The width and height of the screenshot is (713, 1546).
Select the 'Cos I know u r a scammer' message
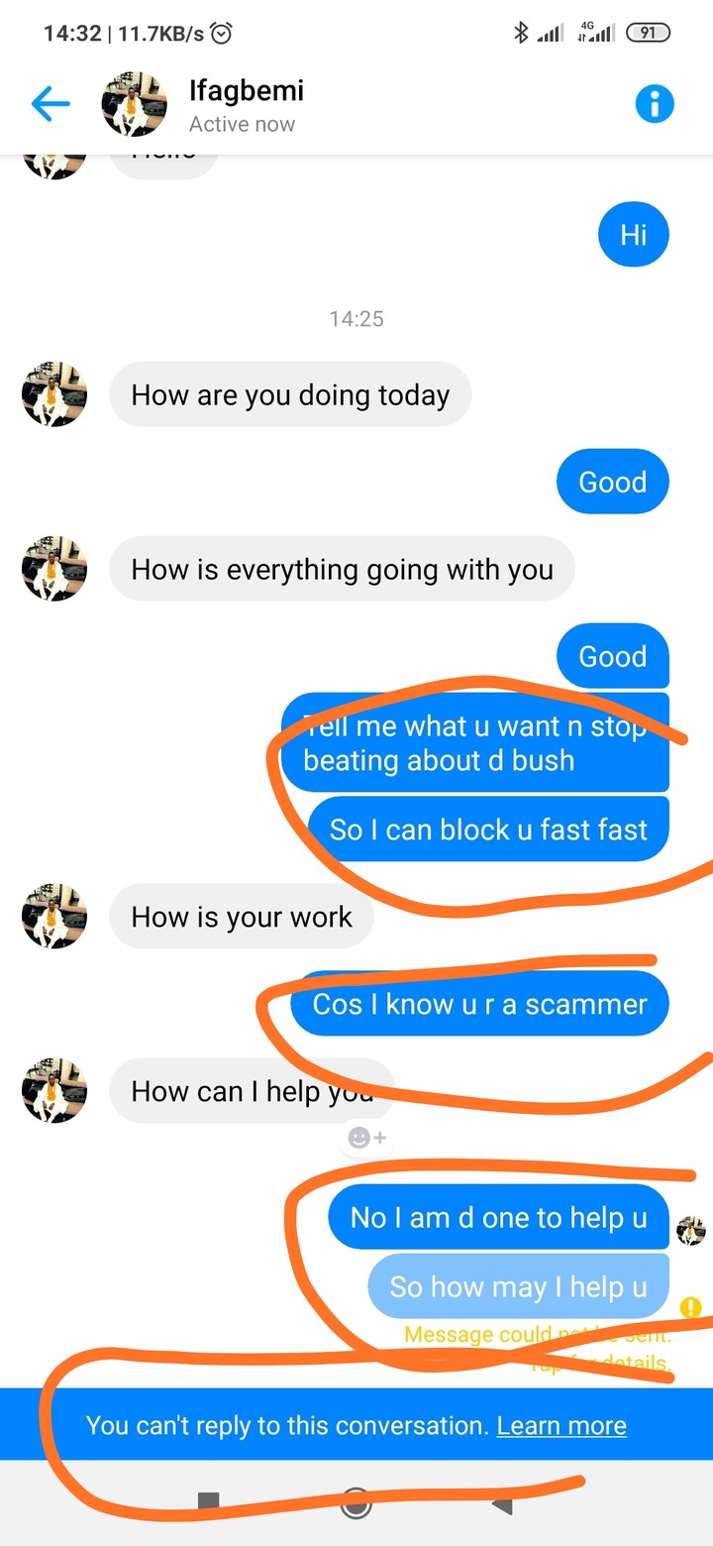tap(480, 1004)
